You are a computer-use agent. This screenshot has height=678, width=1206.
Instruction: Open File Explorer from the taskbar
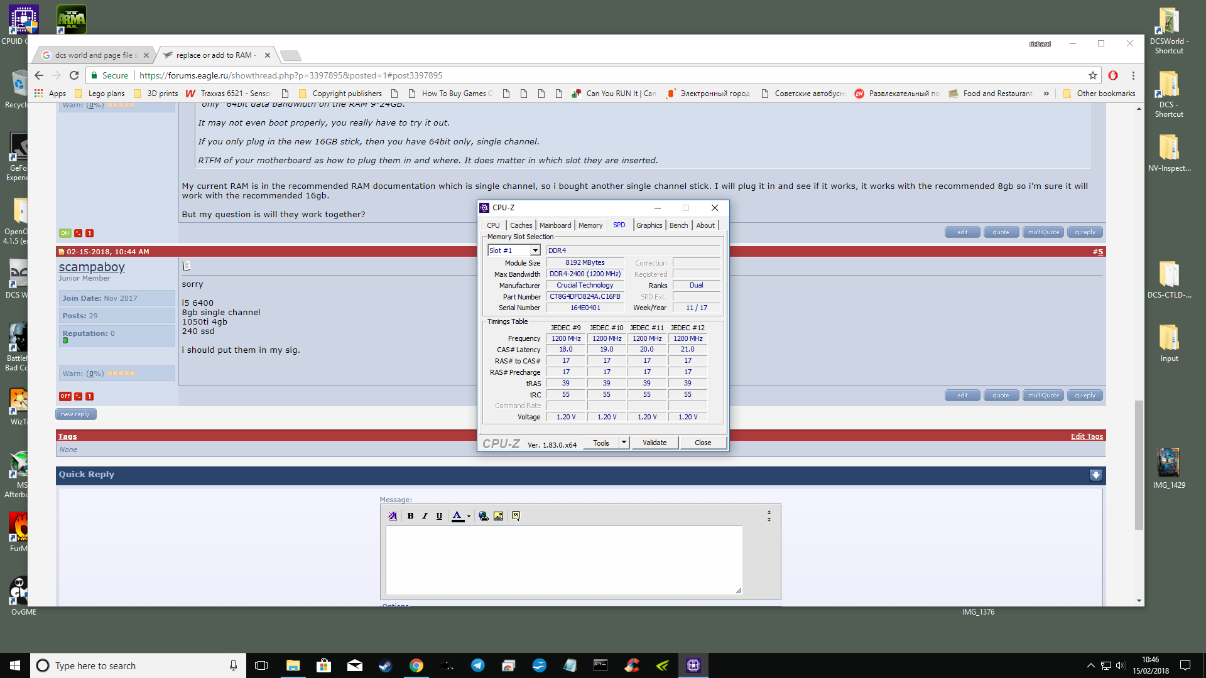pyautogui.click(x=293, y=665)
